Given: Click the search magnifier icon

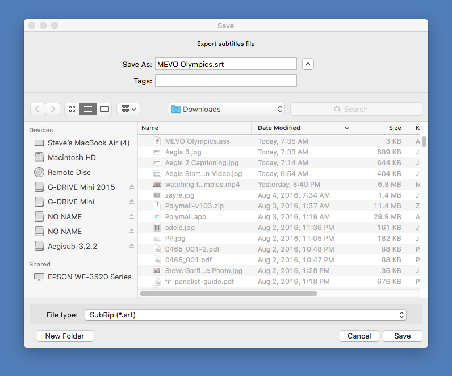Looking at the screenshot, I should 337,109.
